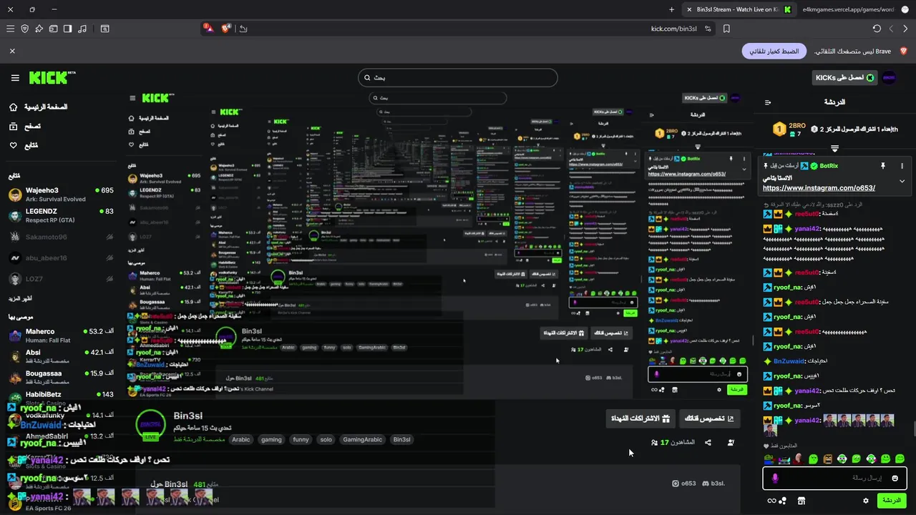Image resolution: width=916 pixels, height=515 pixels.
Task: Send message with green chat button
Action: [892, 501]
